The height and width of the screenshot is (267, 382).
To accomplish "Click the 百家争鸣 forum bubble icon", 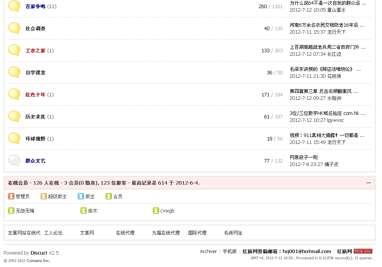I will [x=14, y=6].
